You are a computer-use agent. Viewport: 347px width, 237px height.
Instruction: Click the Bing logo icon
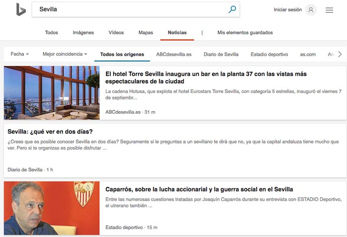[x=21, y=10]
